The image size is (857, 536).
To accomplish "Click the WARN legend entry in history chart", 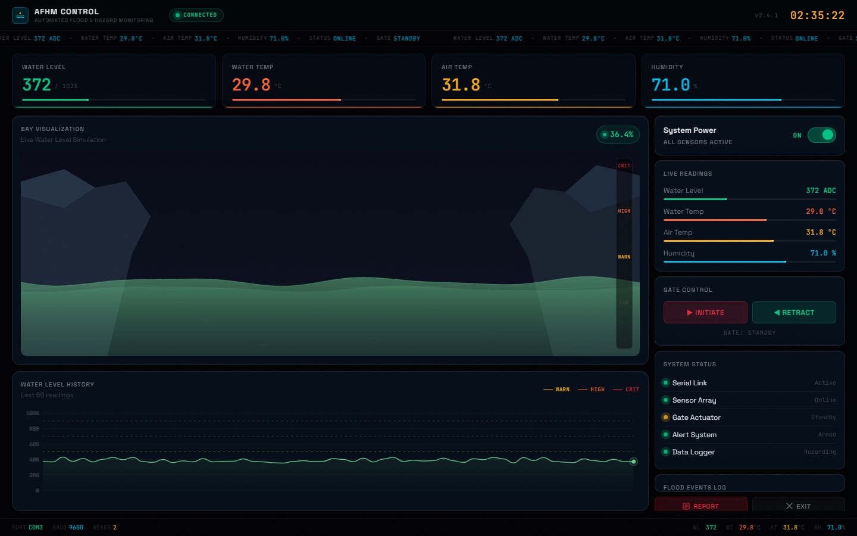I will click(x=556, y=389).
